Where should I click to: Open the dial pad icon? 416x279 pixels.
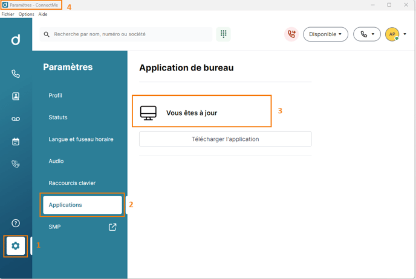pos(223,34)
